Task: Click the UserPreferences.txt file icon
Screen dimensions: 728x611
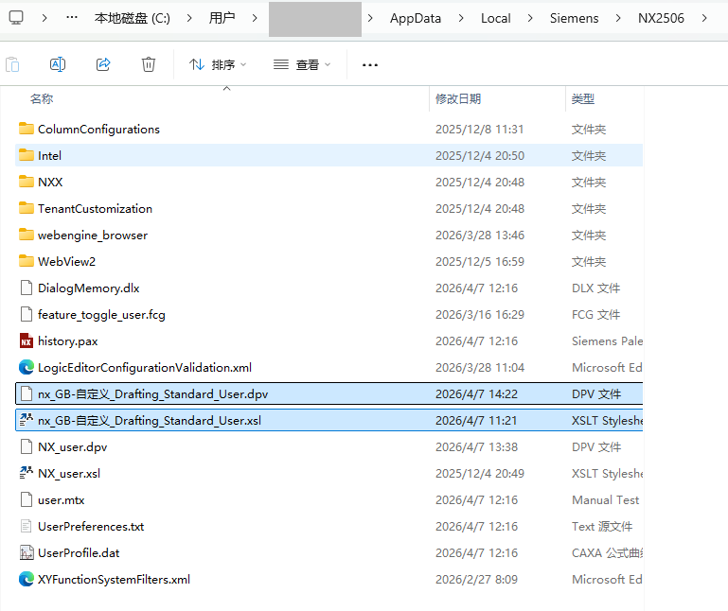Action: 27,526
